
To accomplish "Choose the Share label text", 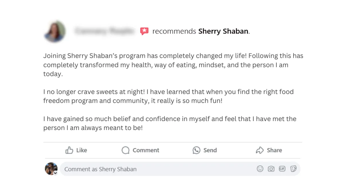I will (x=274, y=150).
